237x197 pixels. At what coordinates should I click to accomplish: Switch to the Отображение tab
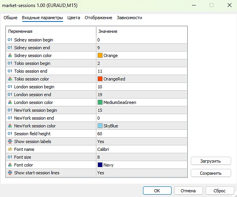click(98, 18)
